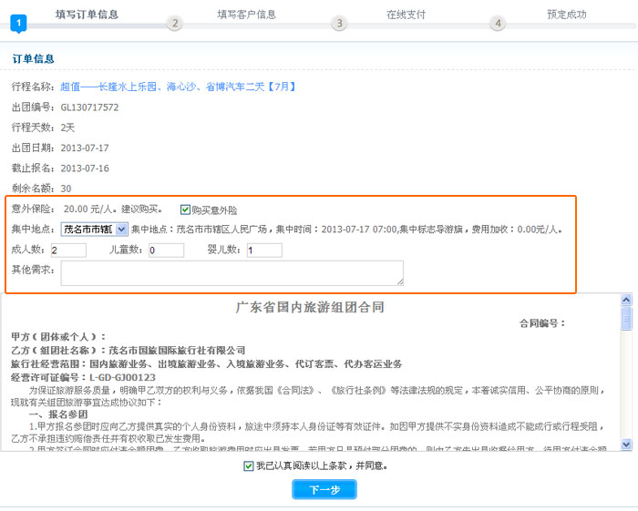The width and height of the screenshot is (638, 511).
Task: Select the 在线支付 step tab
Action: (x=406, y=15)
